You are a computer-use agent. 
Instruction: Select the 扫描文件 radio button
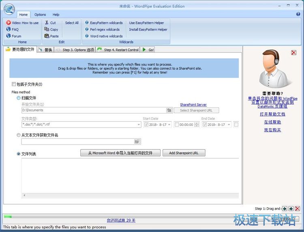pos(19,98)
